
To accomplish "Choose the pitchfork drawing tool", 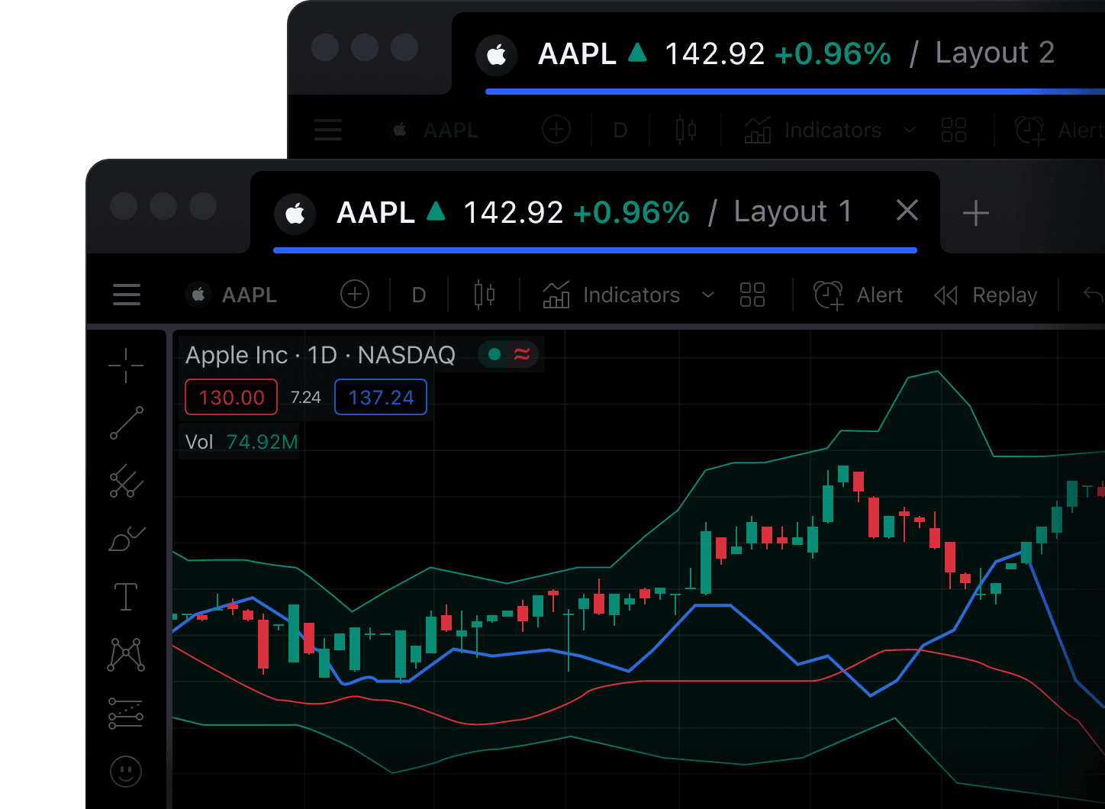I will (126, 482).
